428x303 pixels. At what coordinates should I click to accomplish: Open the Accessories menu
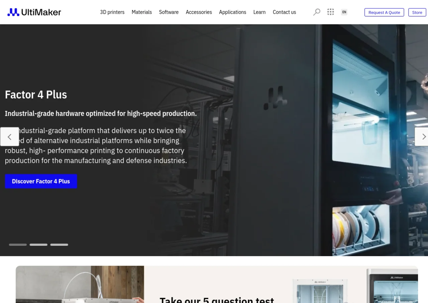(199, 12)
